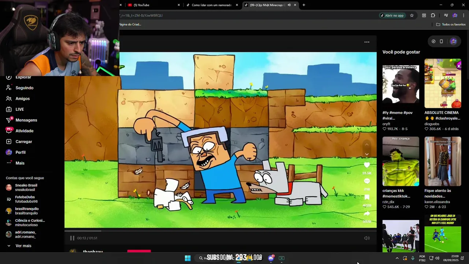Screen dimensions: 469x264
Task: Expand the Mais menu
Action: [x=20, y=163]
